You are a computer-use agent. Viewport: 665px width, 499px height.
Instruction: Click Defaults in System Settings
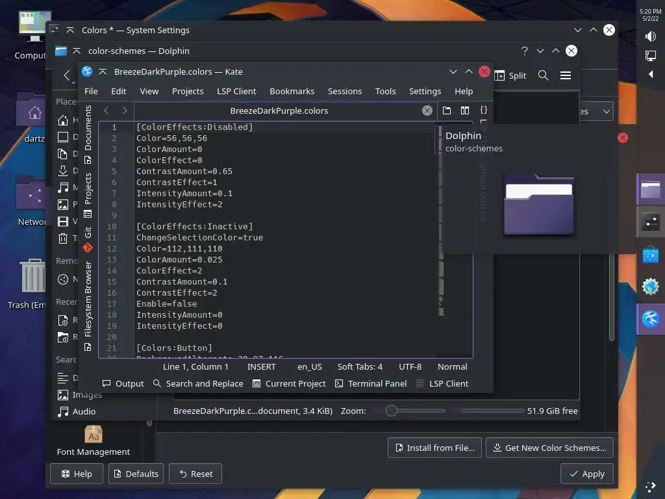(136, 474)
